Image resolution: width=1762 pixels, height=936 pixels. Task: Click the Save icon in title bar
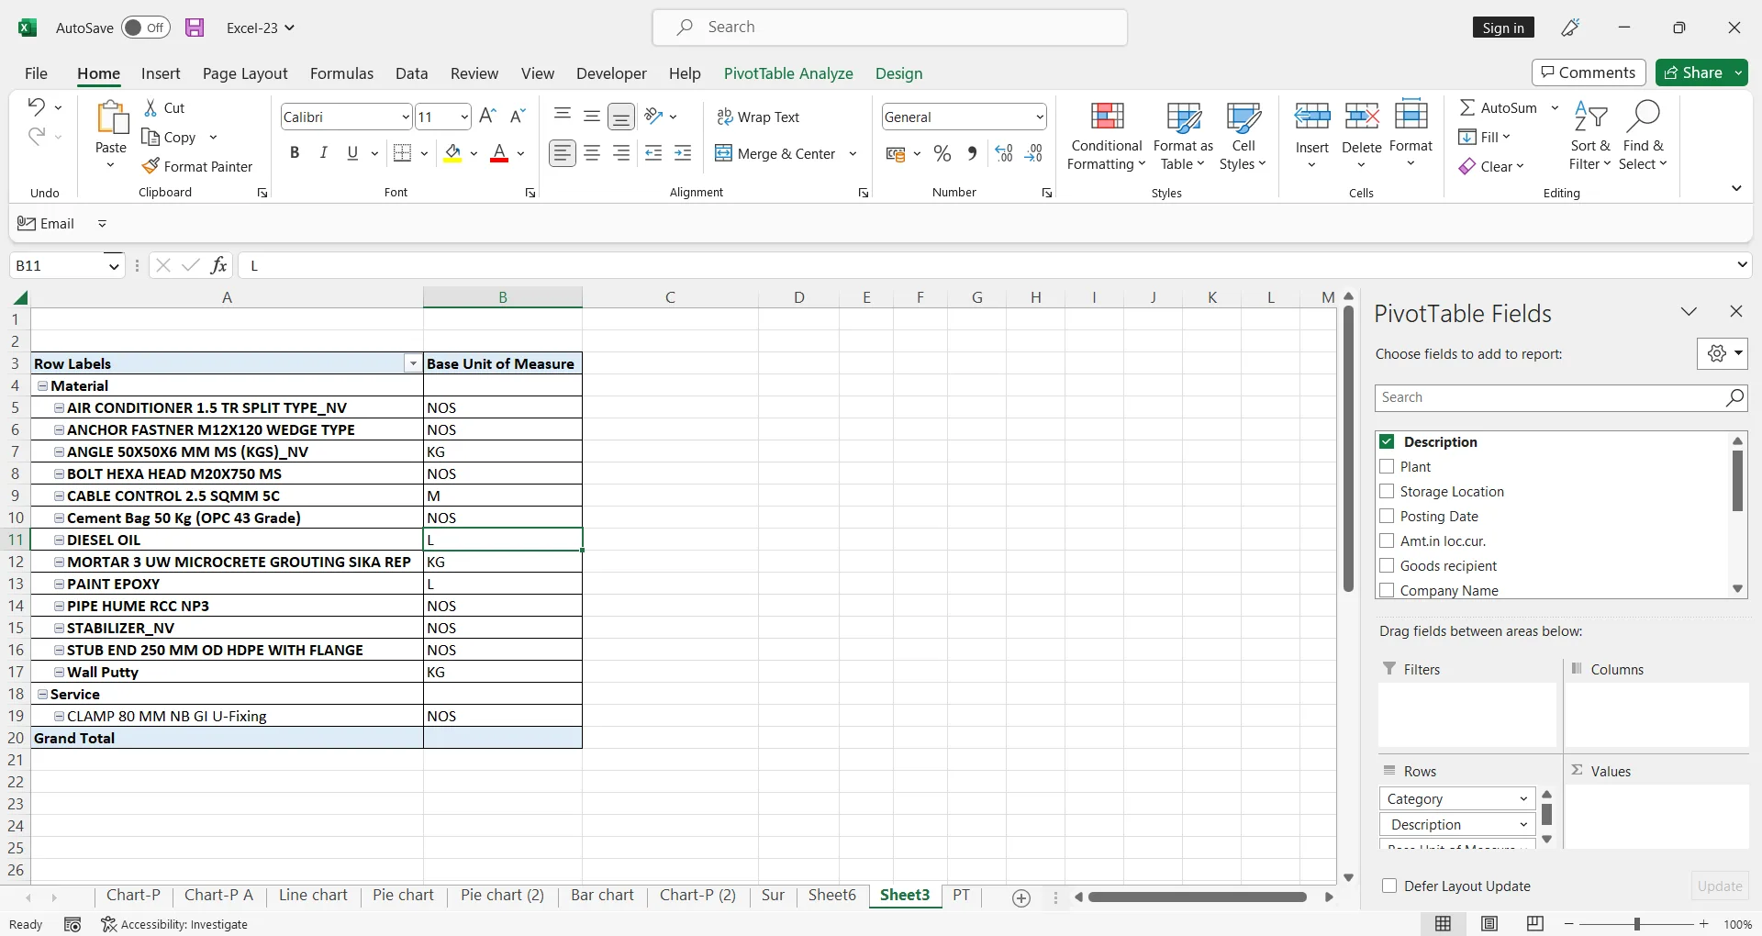[195, 28]
